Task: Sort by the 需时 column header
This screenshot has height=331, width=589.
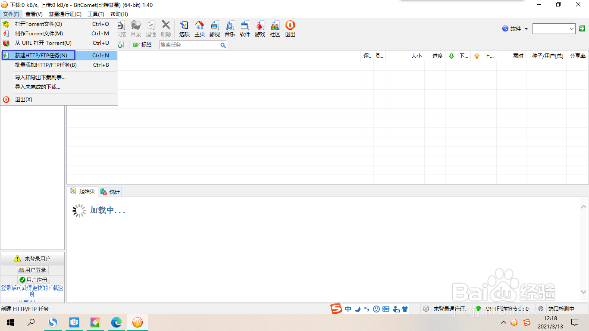Action: click(511, 56)
